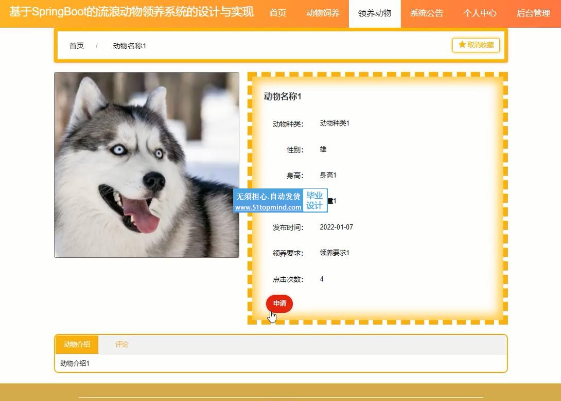Open 个人中心 in the navigation bar
This screenshot has height=401, width=561.
coord(480,13)
